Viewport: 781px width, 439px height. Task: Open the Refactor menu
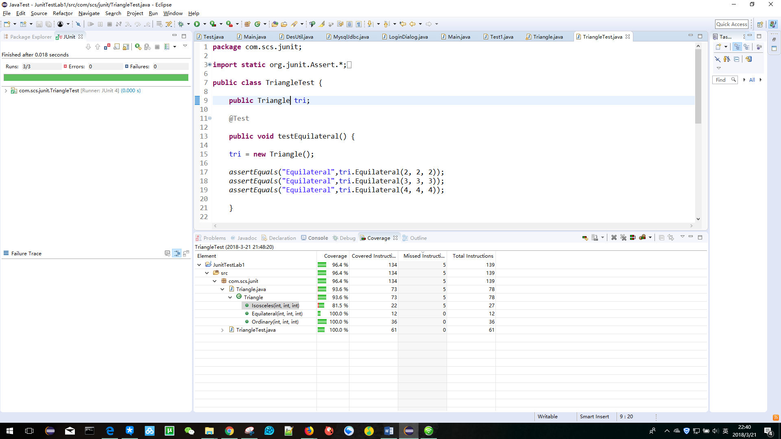point(63,13)
